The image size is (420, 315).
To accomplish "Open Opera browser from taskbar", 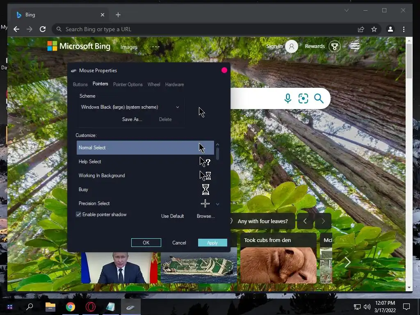I will pyautogui.click(x=91, y=307).
